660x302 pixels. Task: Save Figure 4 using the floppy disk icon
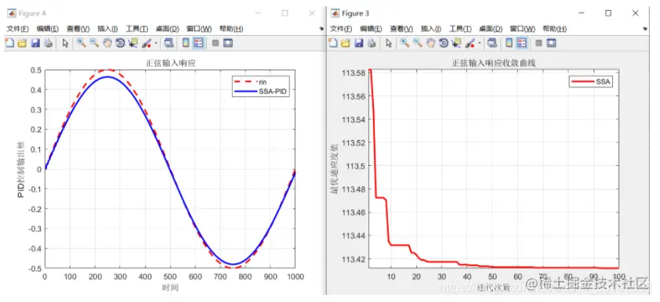(35, 43)
